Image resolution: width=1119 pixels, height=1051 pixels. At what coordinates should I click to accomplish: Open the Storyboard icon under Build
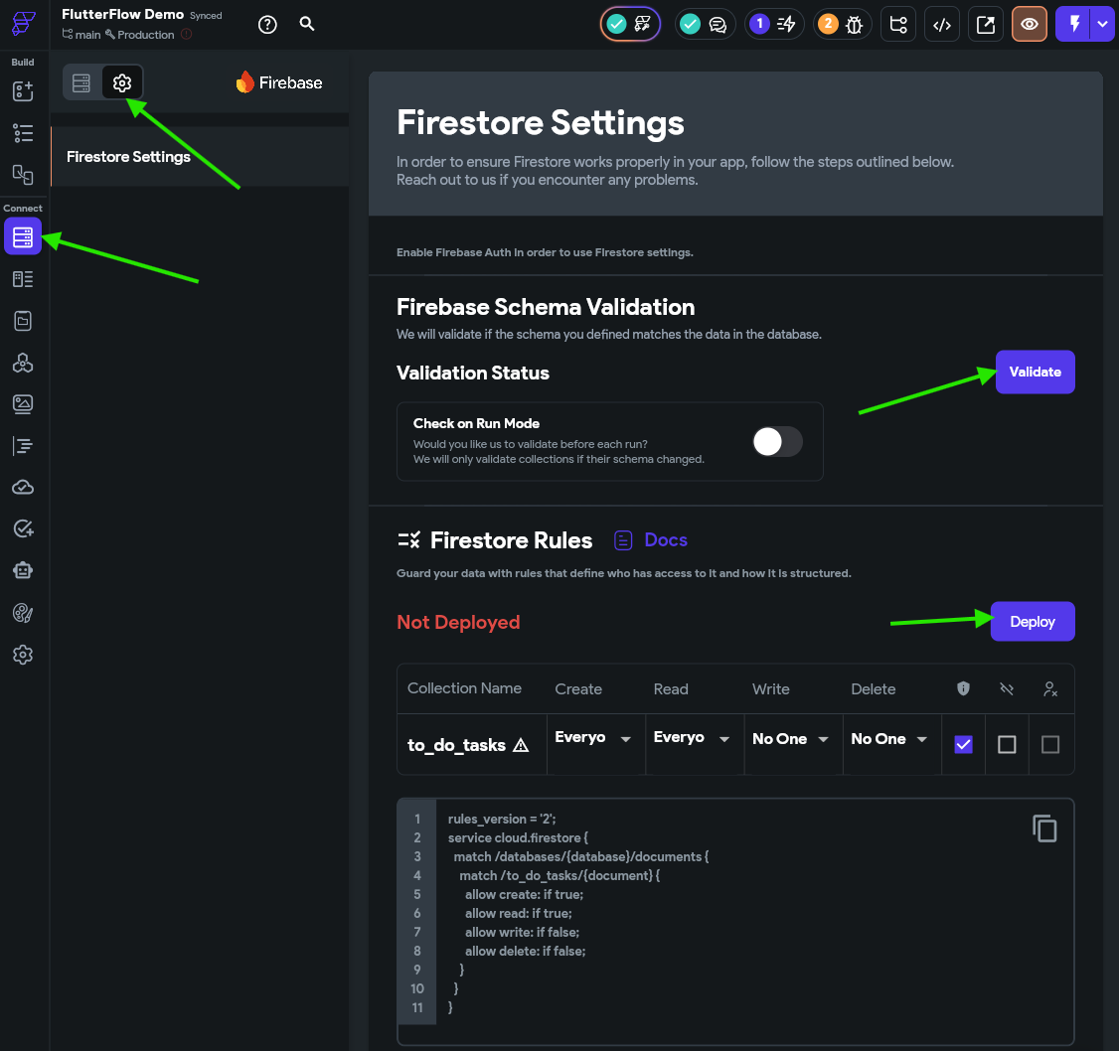point(23,174)
